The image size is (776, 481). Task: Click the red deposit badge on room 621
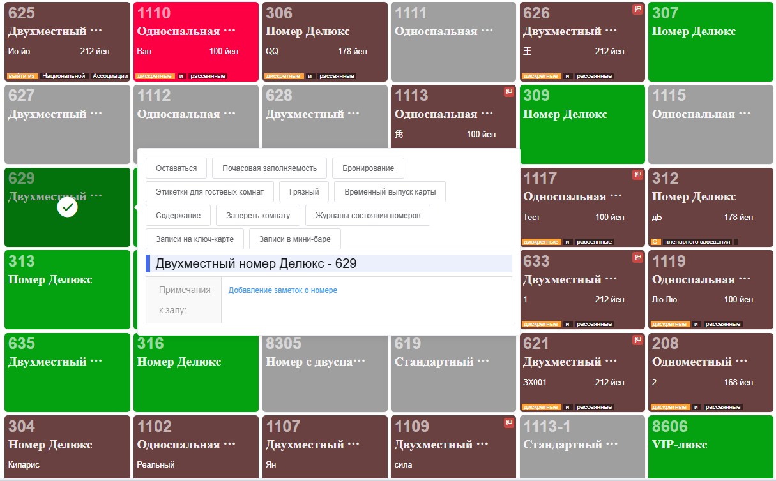tap(637, 340)
